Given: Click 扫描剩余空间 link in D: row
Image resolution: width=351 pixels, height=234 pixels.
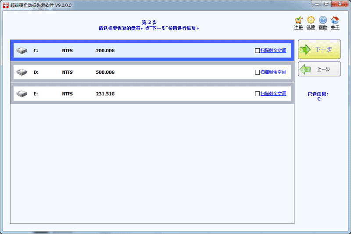Looking at the screenshot, I should (x=273, y=72).
